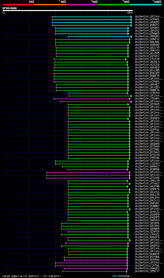
Task: Click the red ~20% identity legend segment
Action: pyautogui.click(x=18, y=5)
